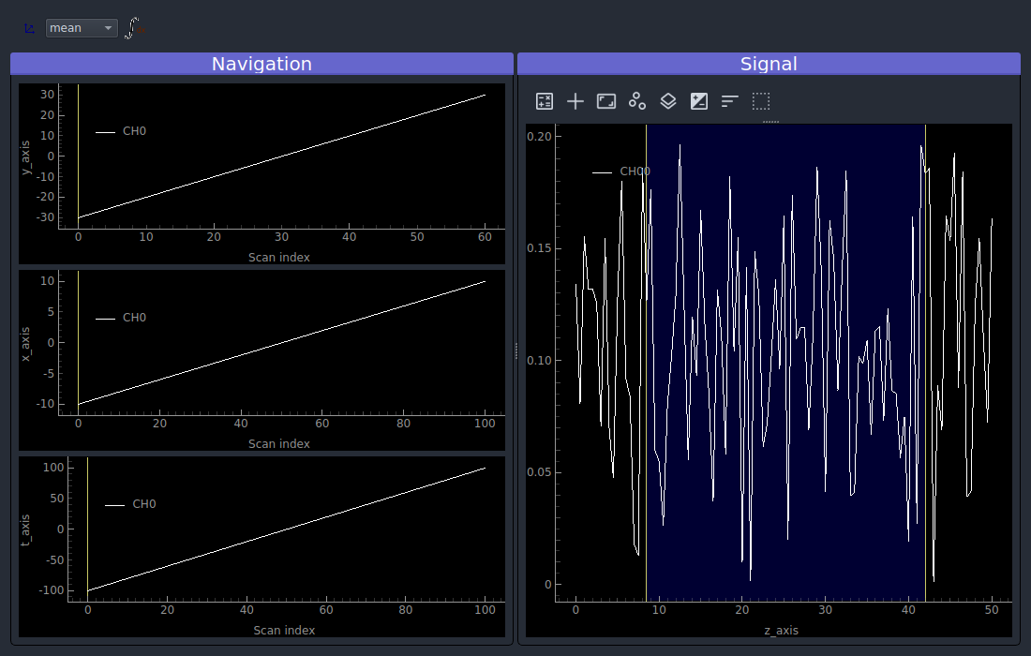This screenshot has height=656, width=1031.
Task: Select the dotted rectangle ROI tool
Action: pos(761,101)
